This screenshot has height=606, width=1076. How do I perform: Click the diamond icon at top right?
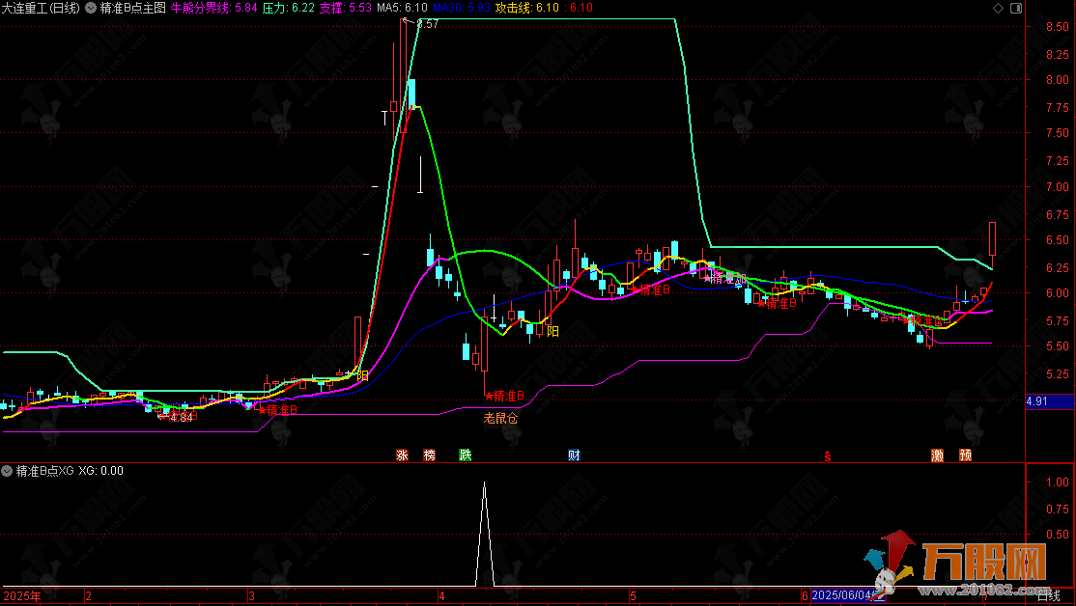click(999, 9)
